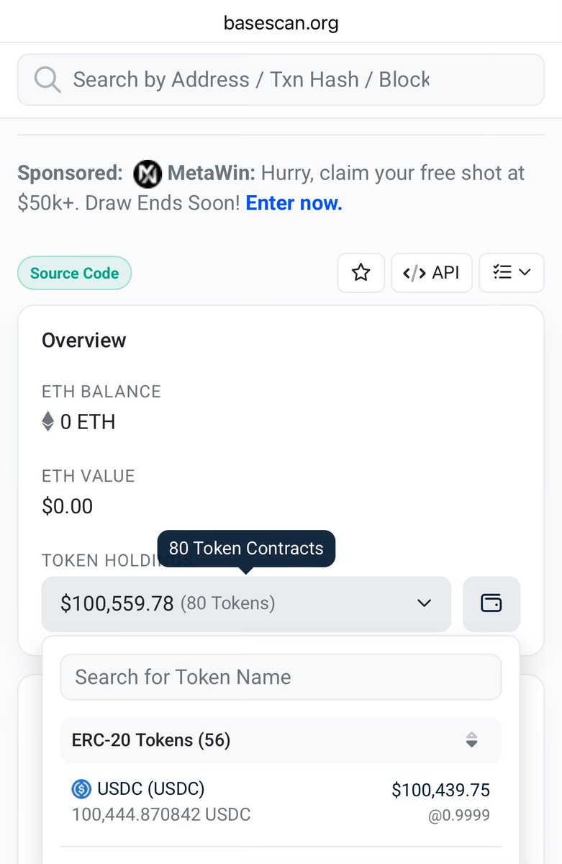
Task: Focus the Search for Token Name field
Action: point(281,677)
